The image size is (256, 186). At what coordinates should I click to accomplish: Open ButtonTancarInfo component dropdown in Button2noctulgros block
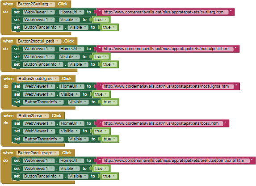click(43, 102)
